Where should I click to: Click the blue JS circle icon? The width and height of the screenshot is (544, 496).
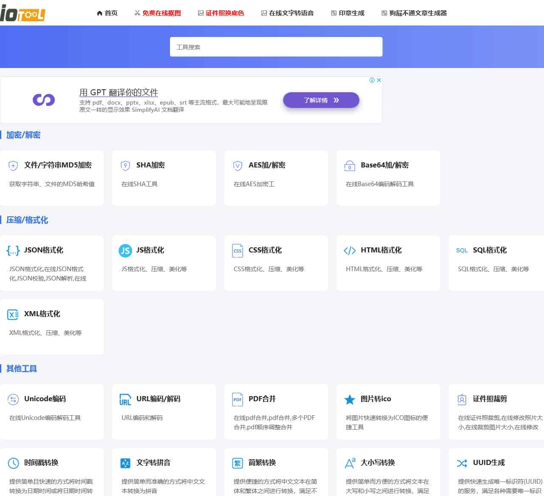[x=125, y=251]
